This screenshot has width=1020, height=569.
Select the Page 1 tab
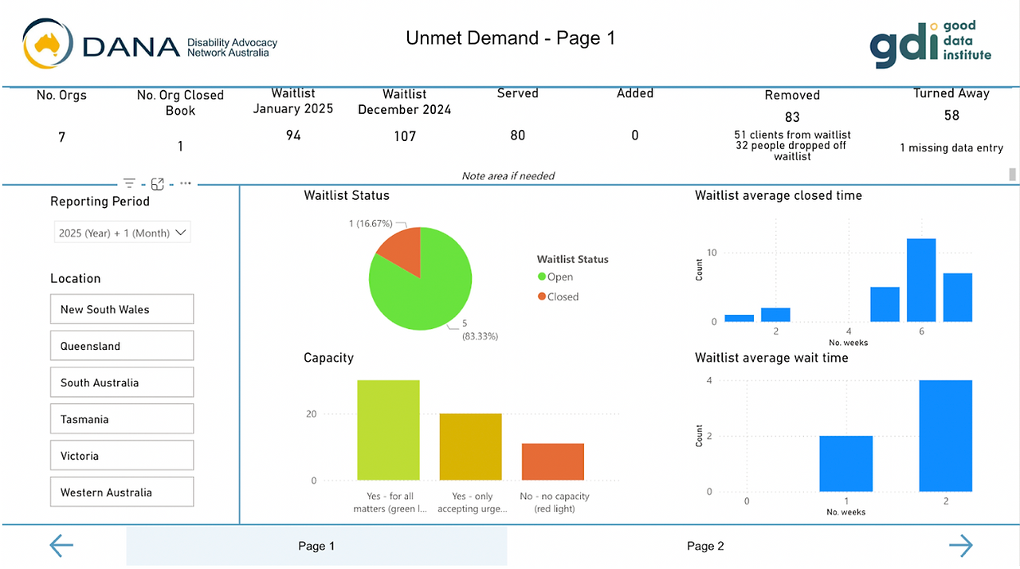point(316,546)
